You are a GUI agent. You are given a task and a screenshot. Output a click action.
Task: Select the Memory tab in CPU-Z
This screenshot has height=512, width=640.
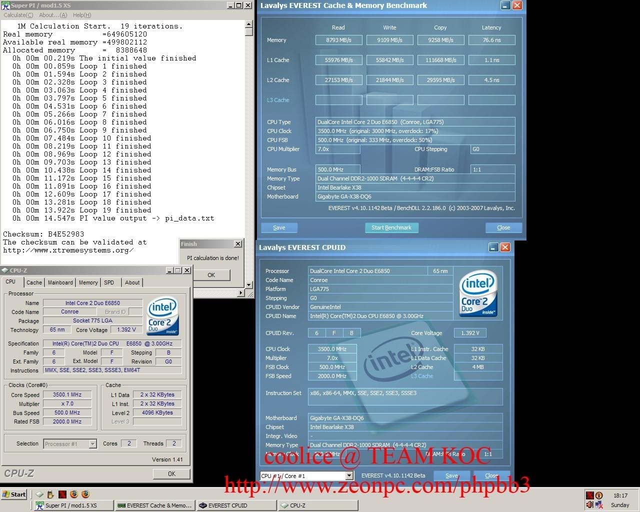click(x=88, y=282)
